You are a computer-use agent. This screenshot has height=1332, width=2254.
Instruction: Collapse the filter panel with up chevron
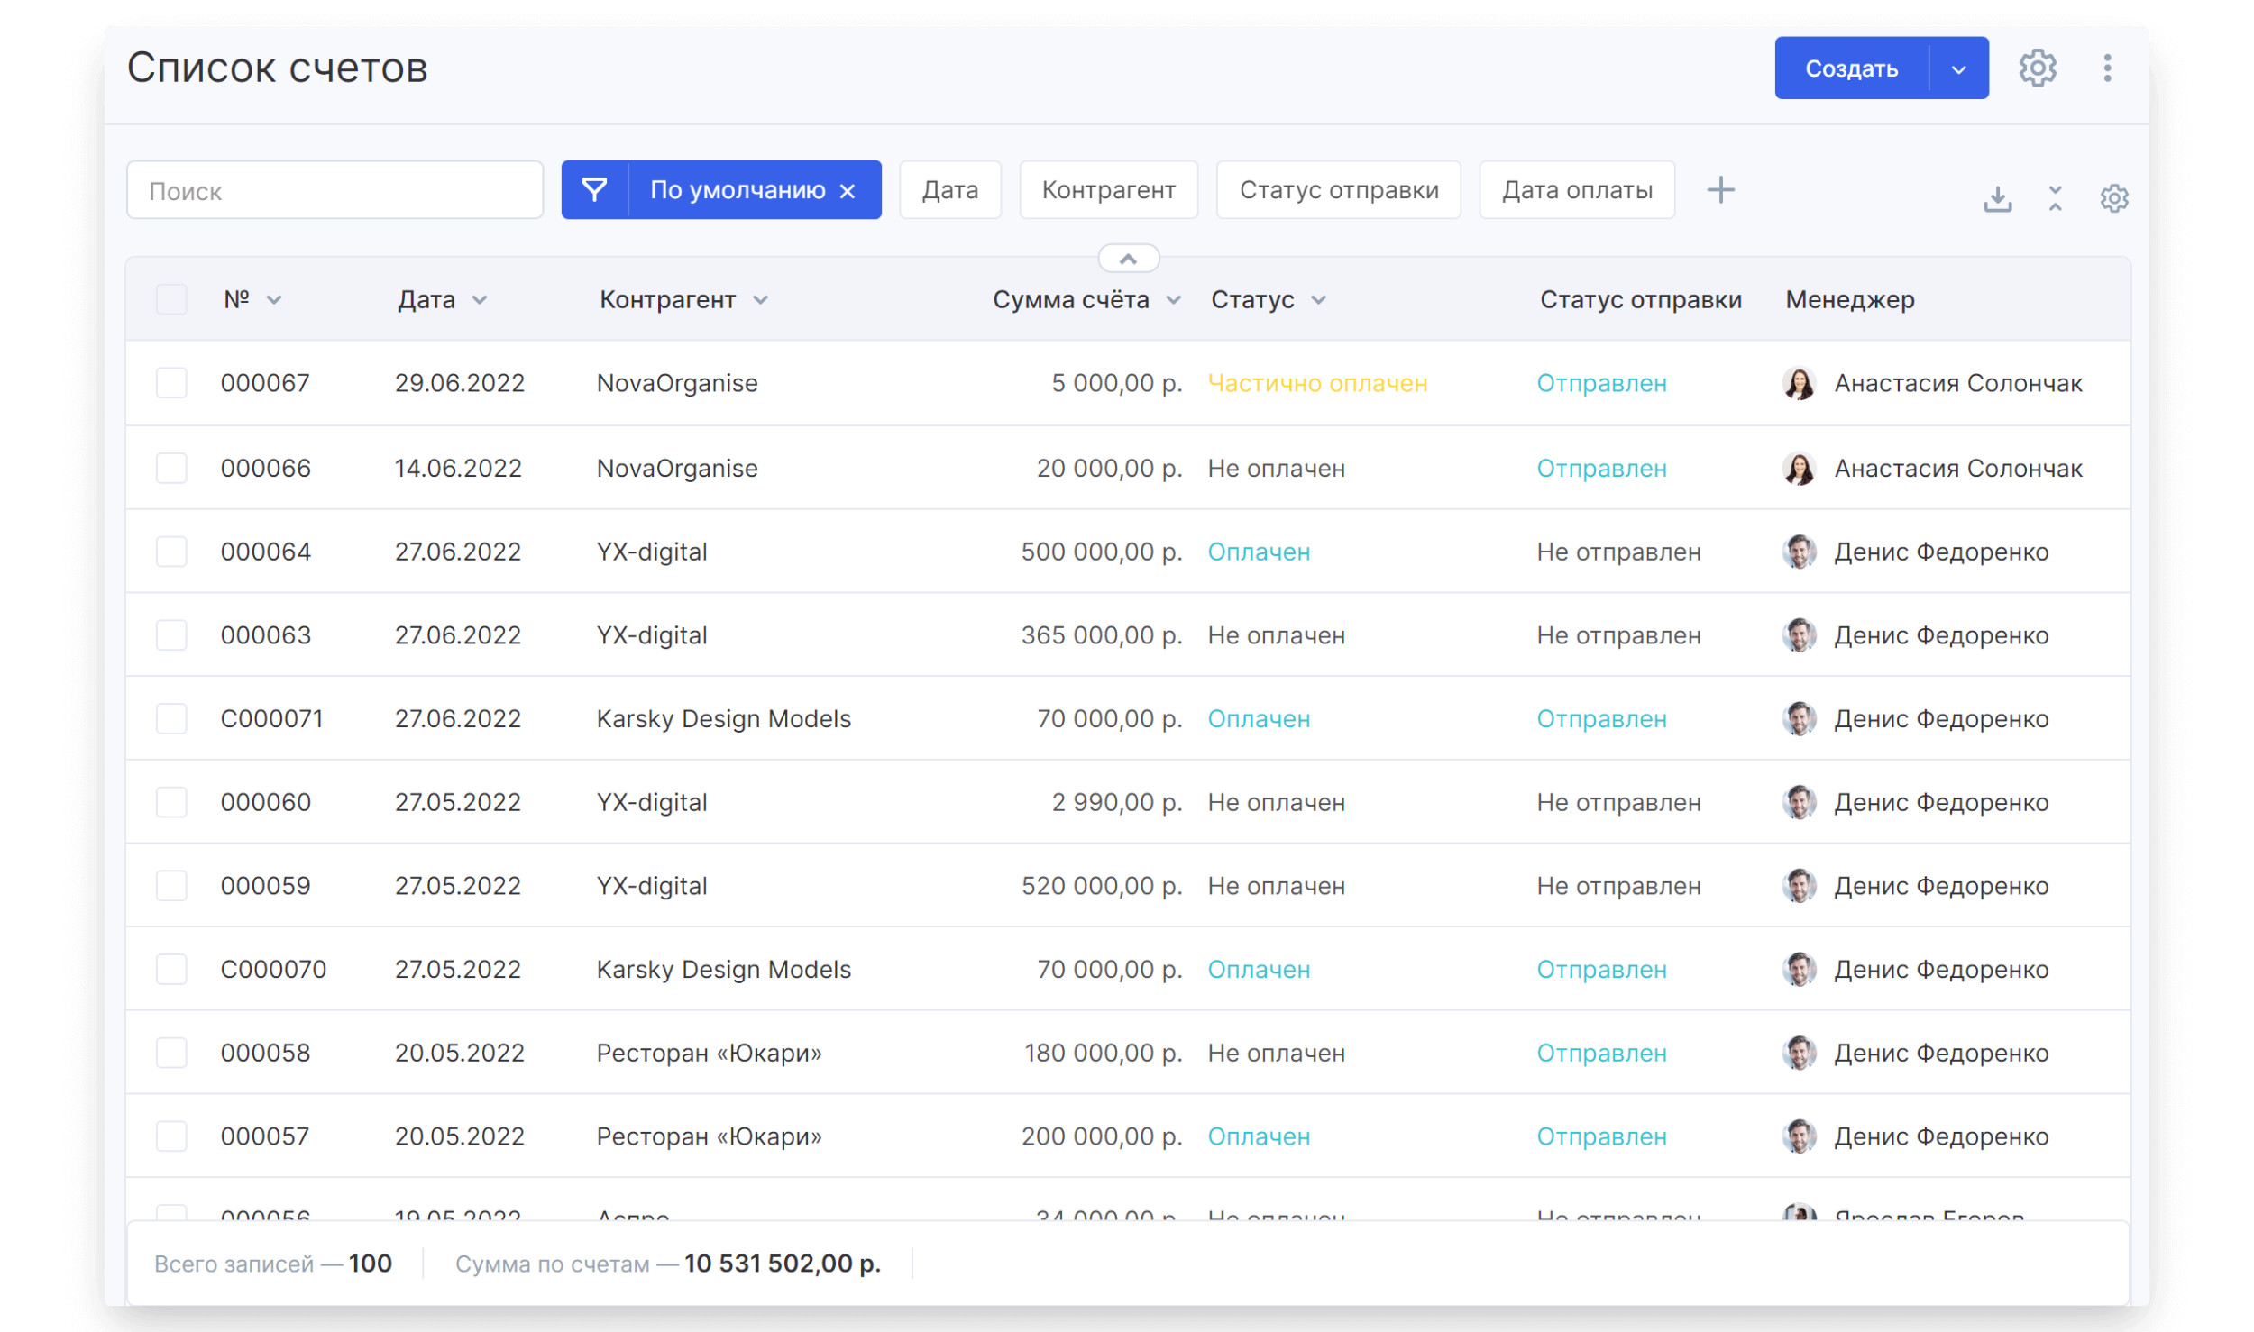1128,260
